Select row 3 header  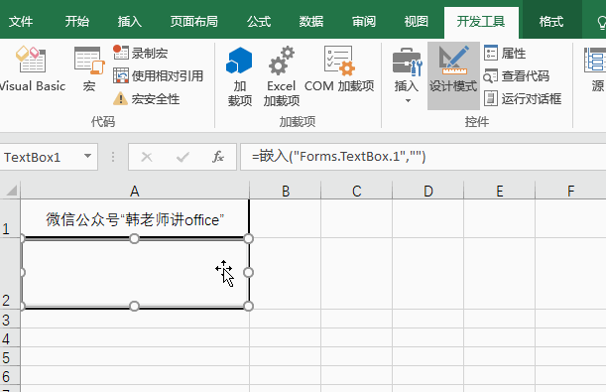pyautogui.click(x=10, y=319)
